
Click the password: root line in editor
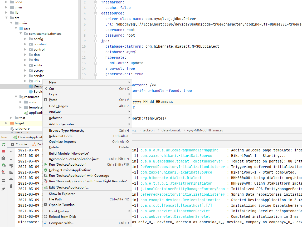click(x=120, y=36)
